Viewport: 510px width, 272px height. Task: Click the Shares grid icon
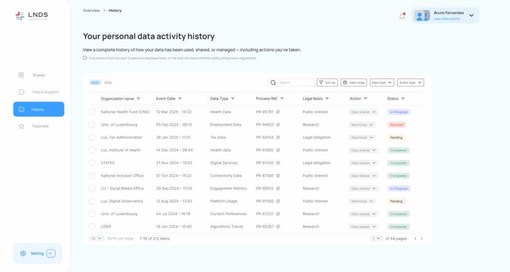click(x=21, y=75)
